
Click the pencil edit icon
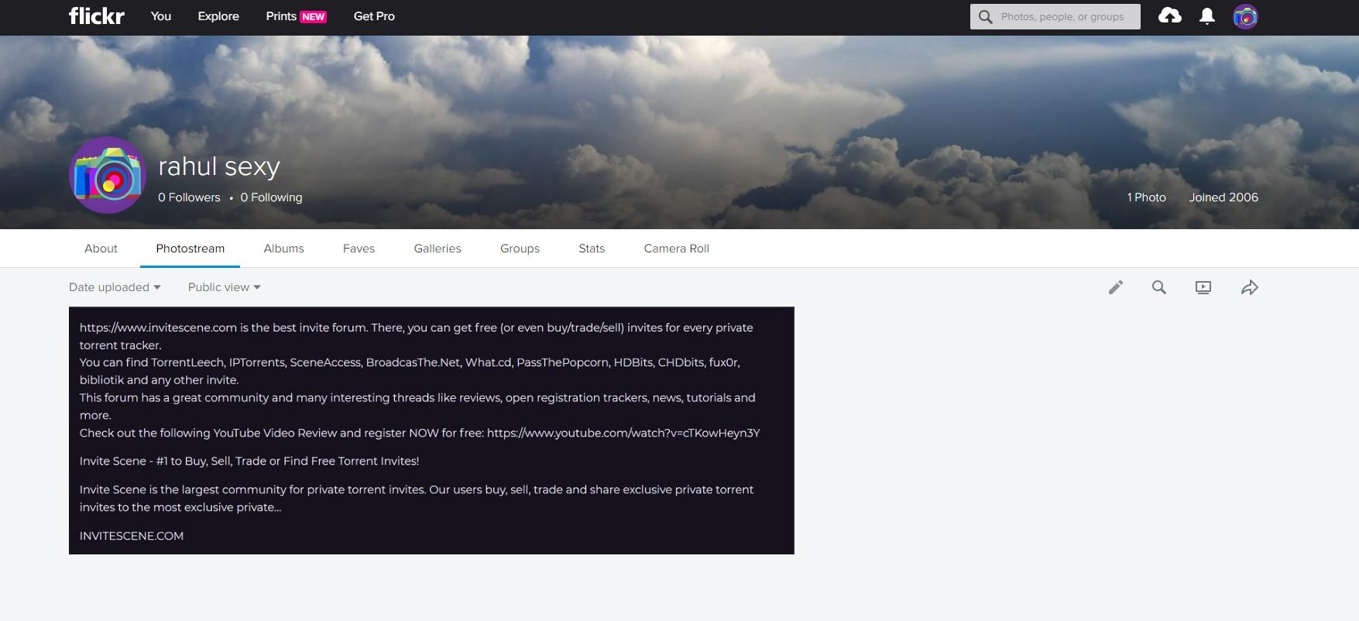click(x=1115, y=287)
